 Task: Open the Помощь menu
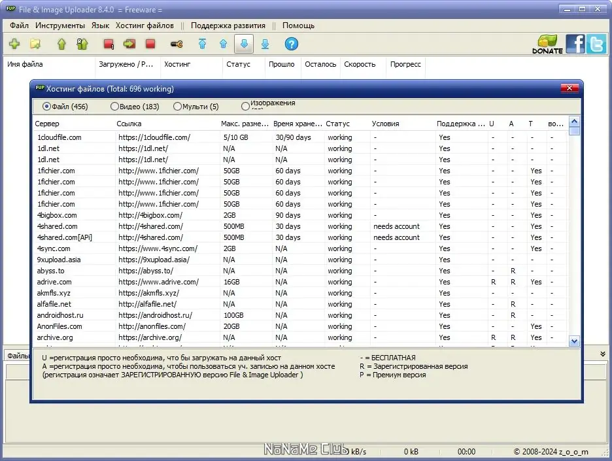click(x=298, y=26)
